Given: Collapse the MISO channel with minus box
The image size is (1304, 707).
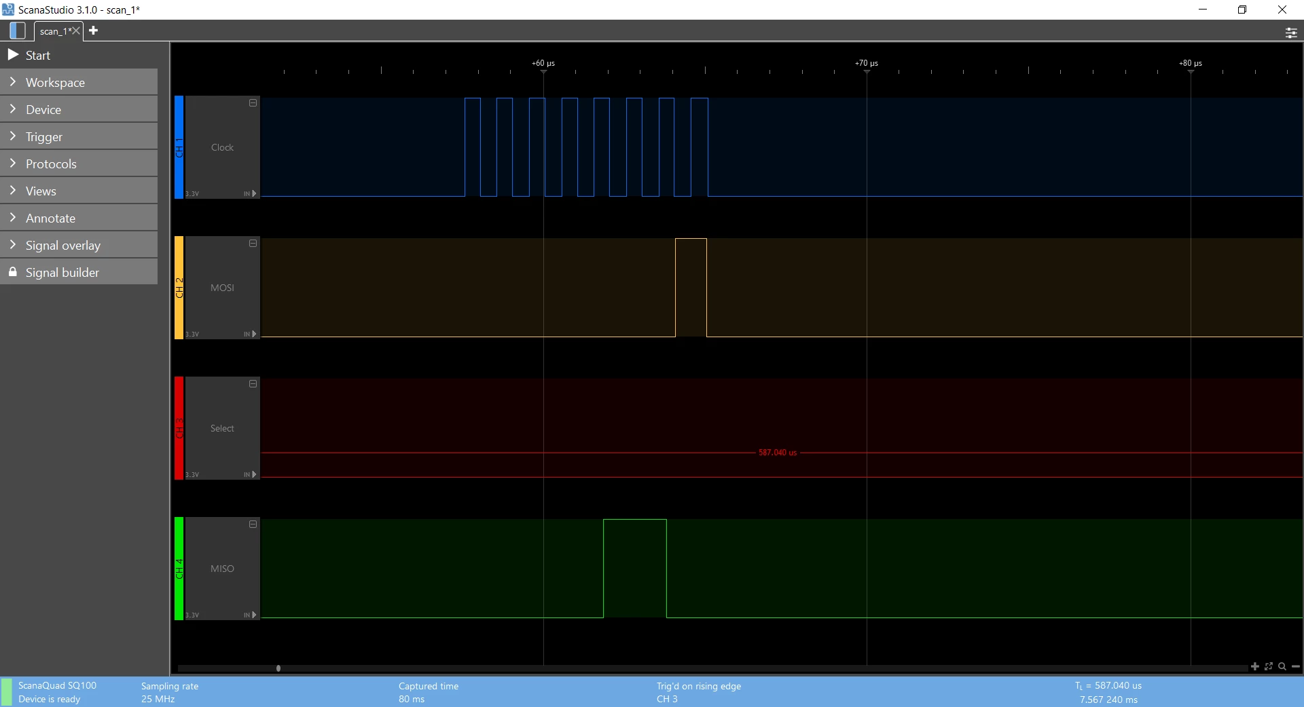Looking at the screenshot, I should (x=253, y=524).
